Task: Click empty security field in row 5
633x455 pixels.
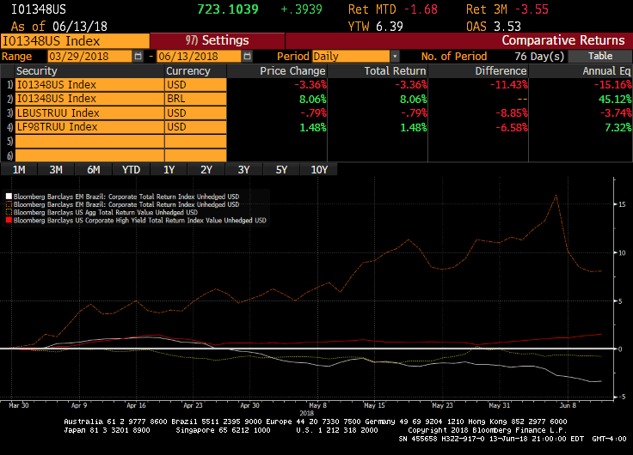Action: pyautogui.click(x=89, y=142)
